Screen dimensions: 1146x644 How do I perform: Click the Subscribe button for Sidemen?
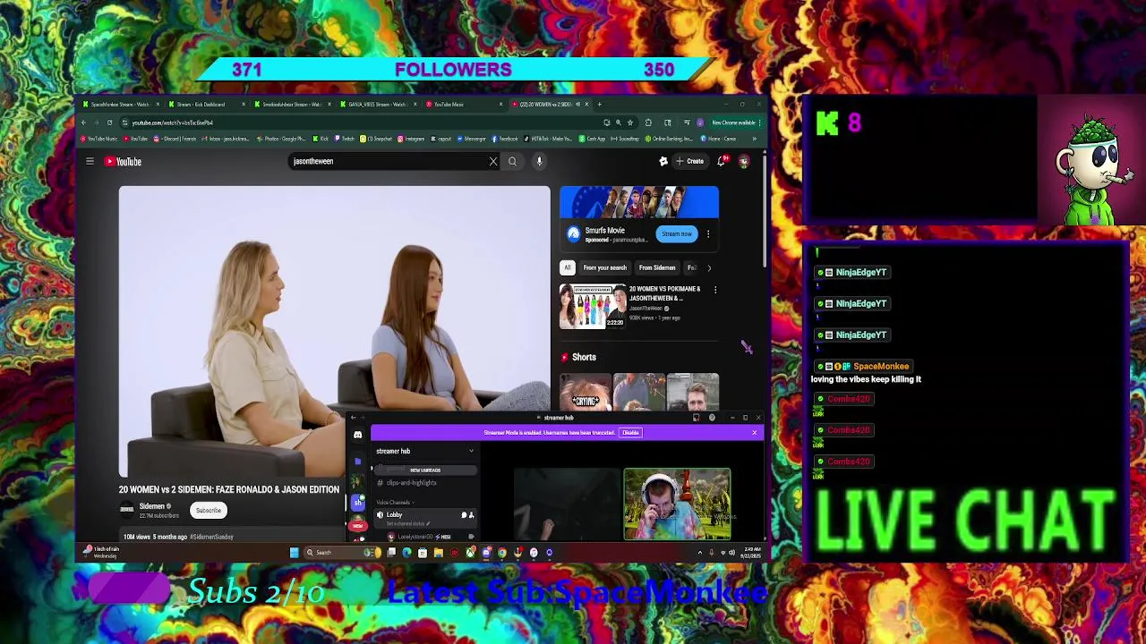(208, 511)
